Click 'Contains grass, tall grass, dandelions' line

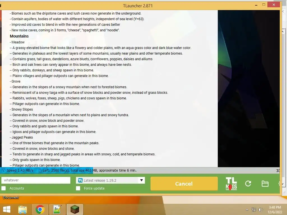[x=81, y=59]
